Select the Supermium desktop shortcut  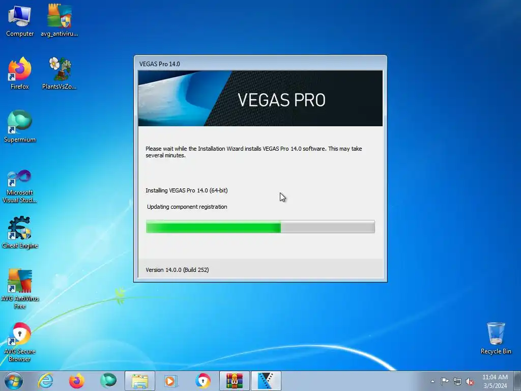click(x=20, y=126)
